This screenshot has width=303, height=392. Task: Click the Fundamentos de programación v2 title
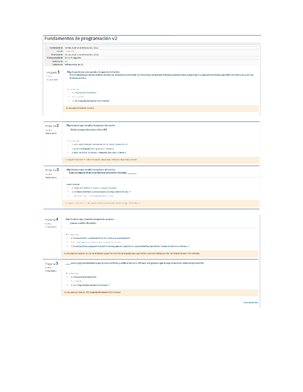[x=81, y=38]
